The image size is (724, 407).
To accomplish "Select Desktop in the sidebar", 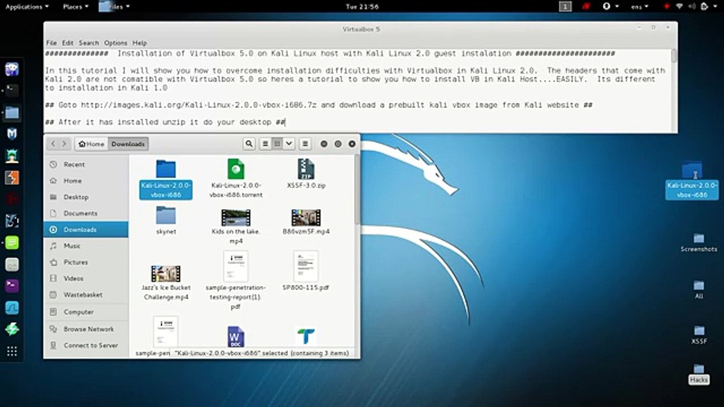I will [86, 197].
